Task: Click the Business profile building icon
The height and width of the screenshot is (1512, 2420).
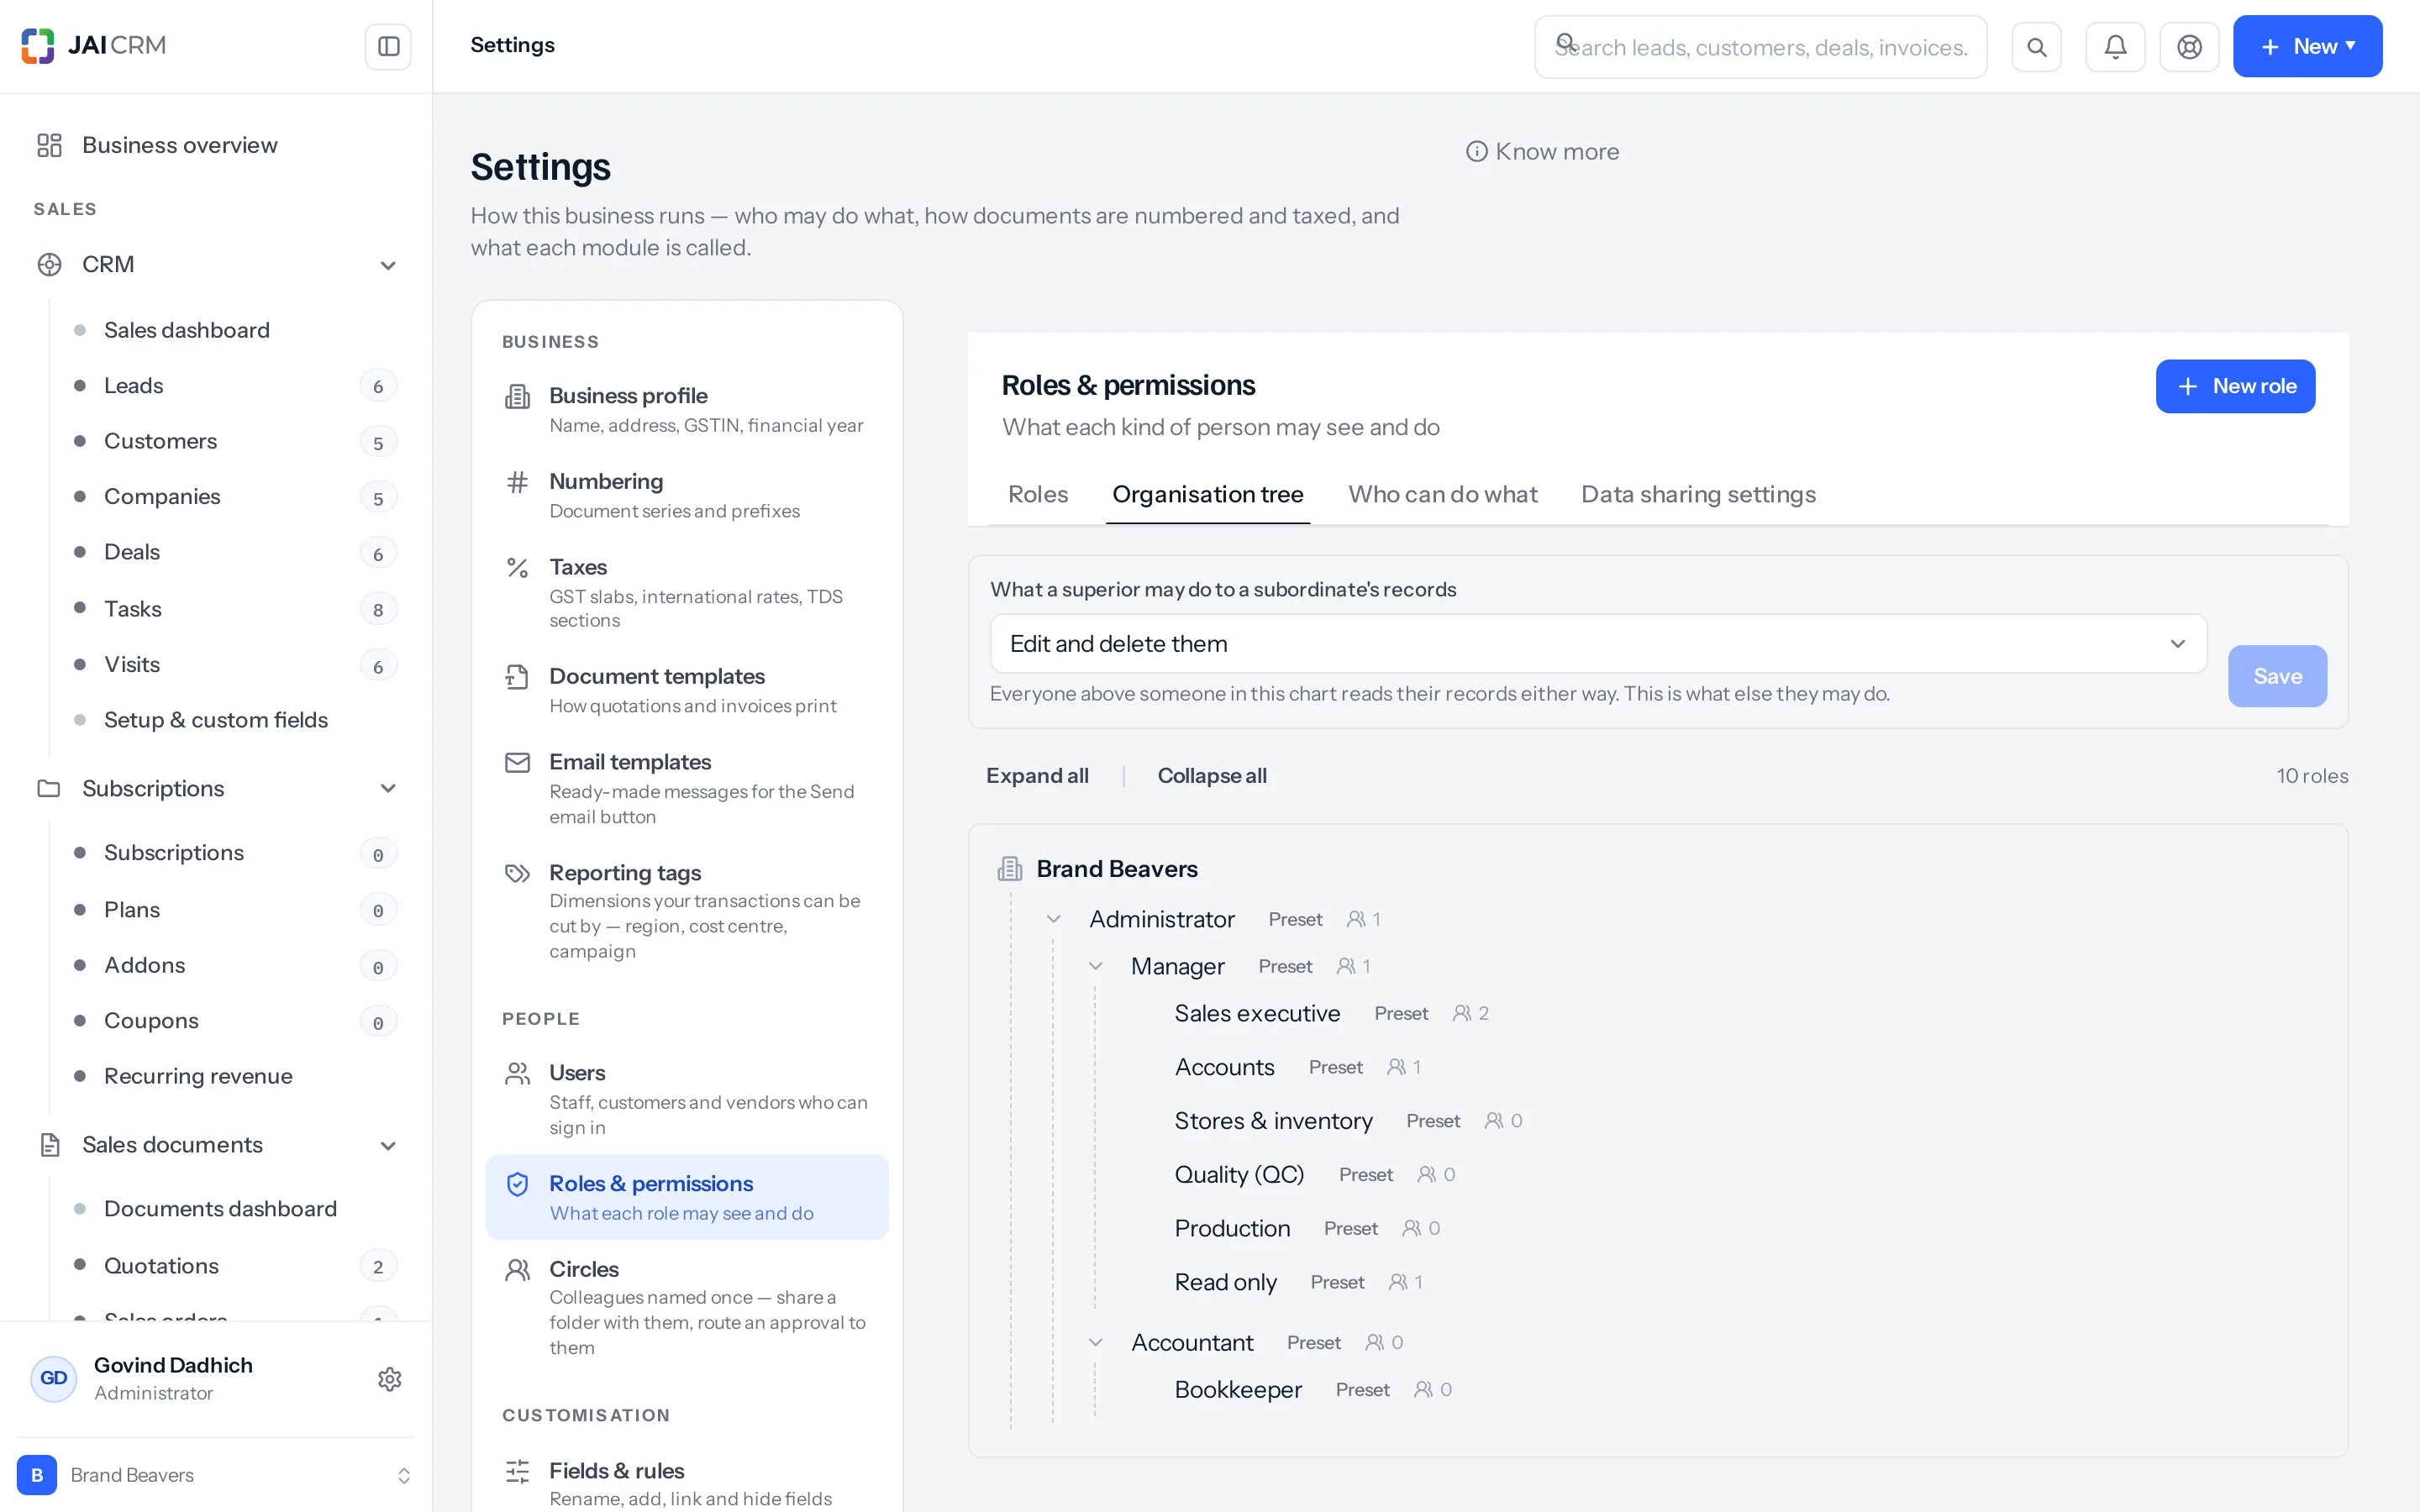Action: pyautogui.click(x=517, y=396)
